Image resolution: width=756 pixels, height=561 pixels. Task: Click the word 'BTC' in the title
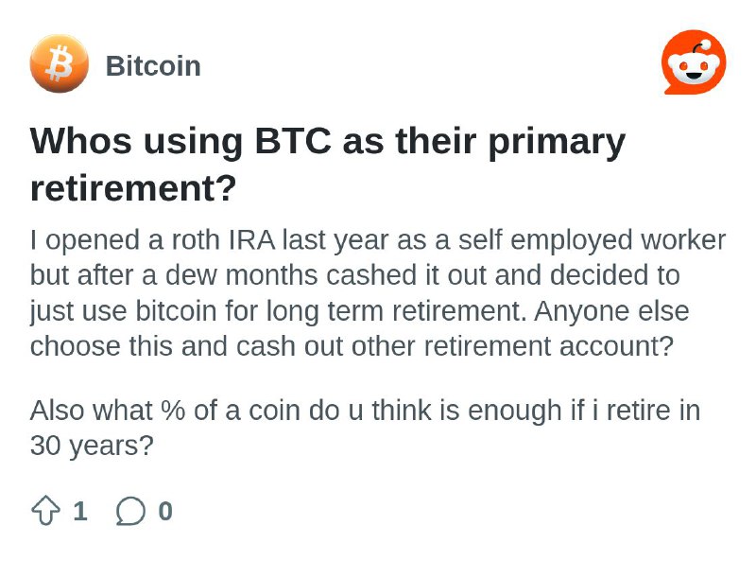293,141
